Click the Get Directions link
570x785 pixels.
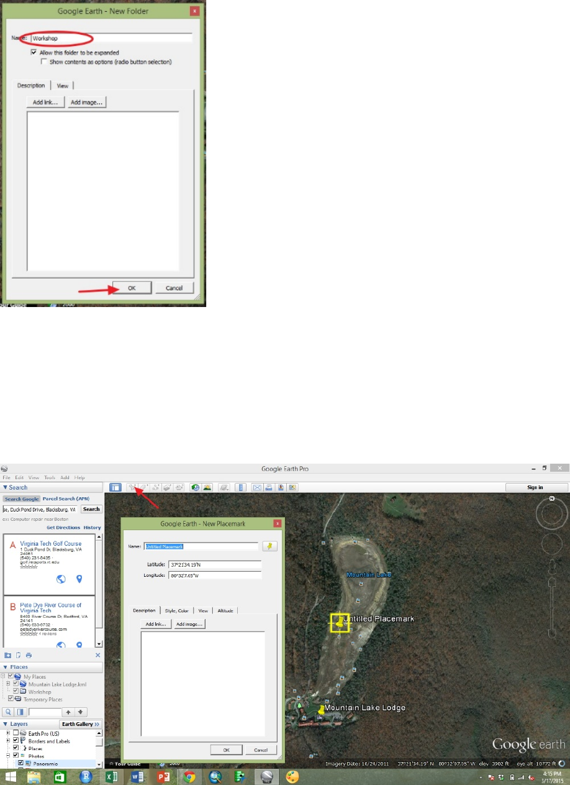[x=63, y=527]
